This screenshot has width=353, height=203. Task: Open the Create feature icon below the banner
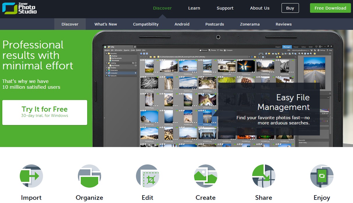(x=206, y=176)
